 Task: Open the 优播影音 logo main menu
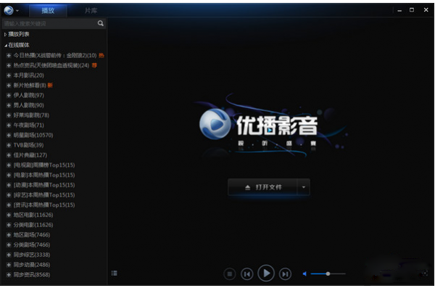click(x=9, y=10)
